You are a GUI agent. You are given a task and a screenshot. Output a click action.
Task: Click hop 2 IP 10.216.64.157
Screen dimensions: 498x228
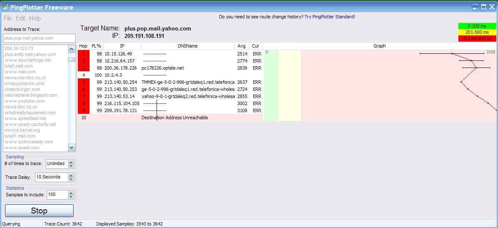point(120,61)
